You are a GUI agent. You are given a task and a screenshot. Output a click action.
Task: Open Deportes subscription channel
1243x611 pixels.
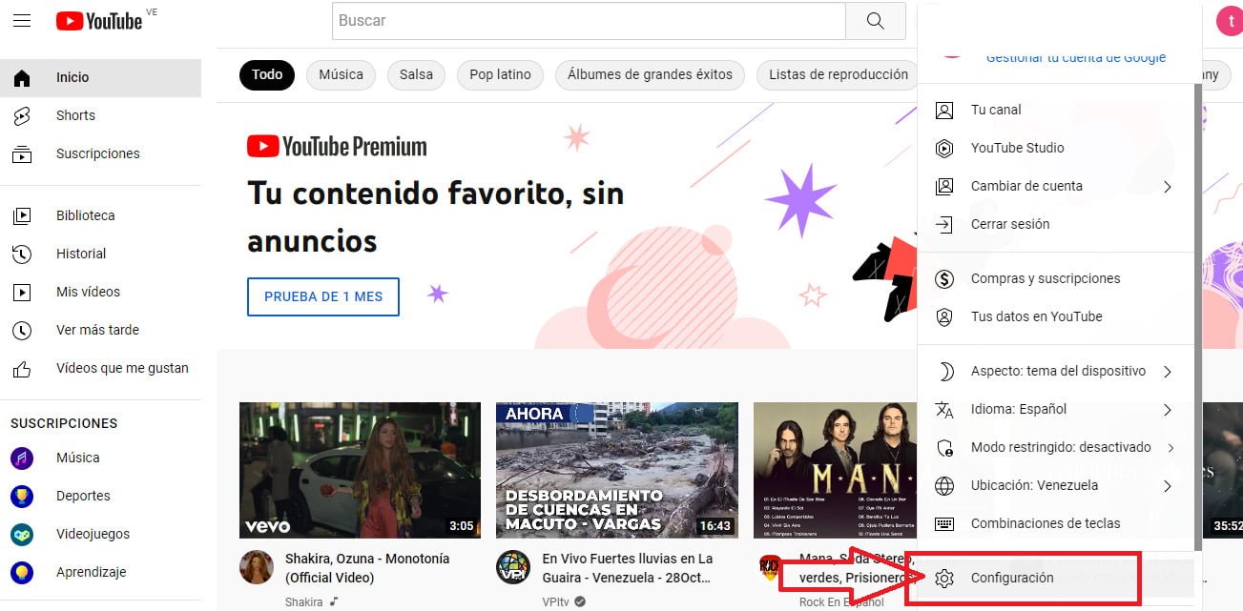coord(100,496)
